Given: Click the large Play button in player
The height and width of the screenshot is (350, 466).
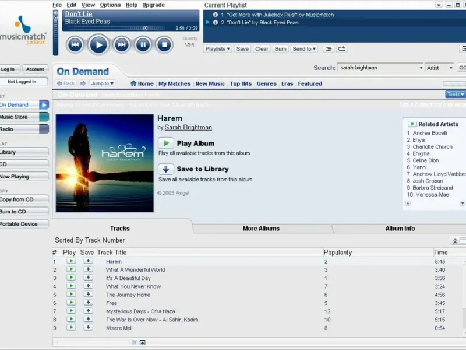Looking at the screenshot, I should pos(98,45).
